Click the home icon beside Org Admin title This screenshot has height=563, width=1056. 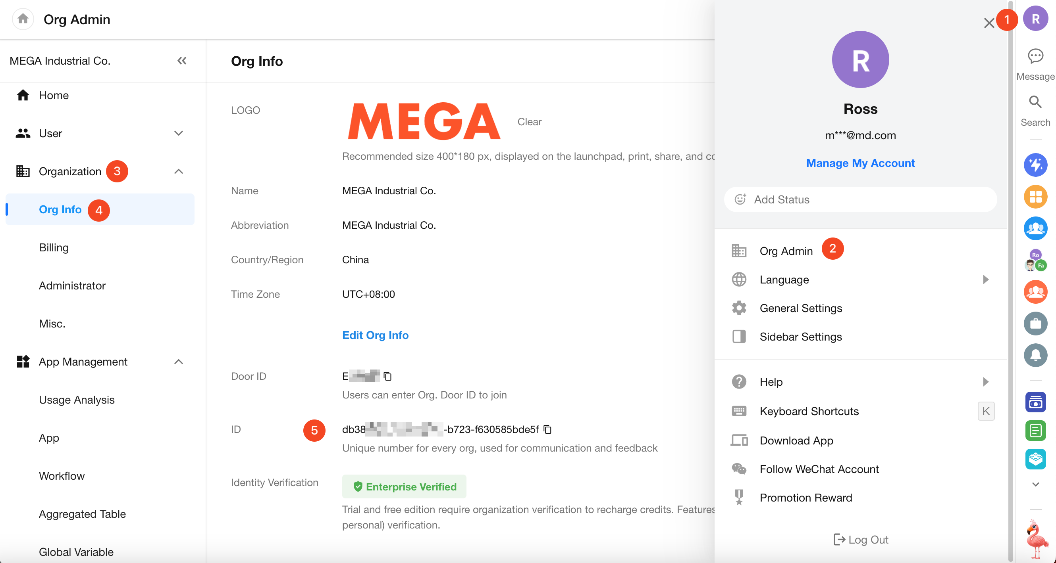tap(23, 19)
